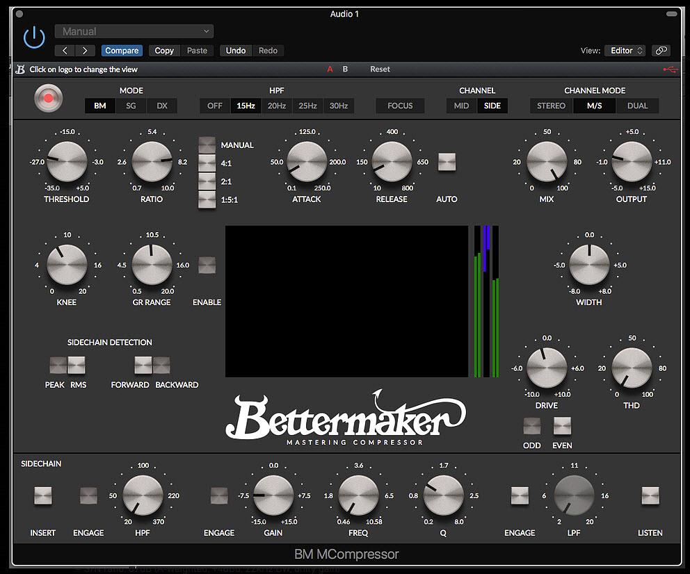Click the power bypass icon top left

click(33, 37)
